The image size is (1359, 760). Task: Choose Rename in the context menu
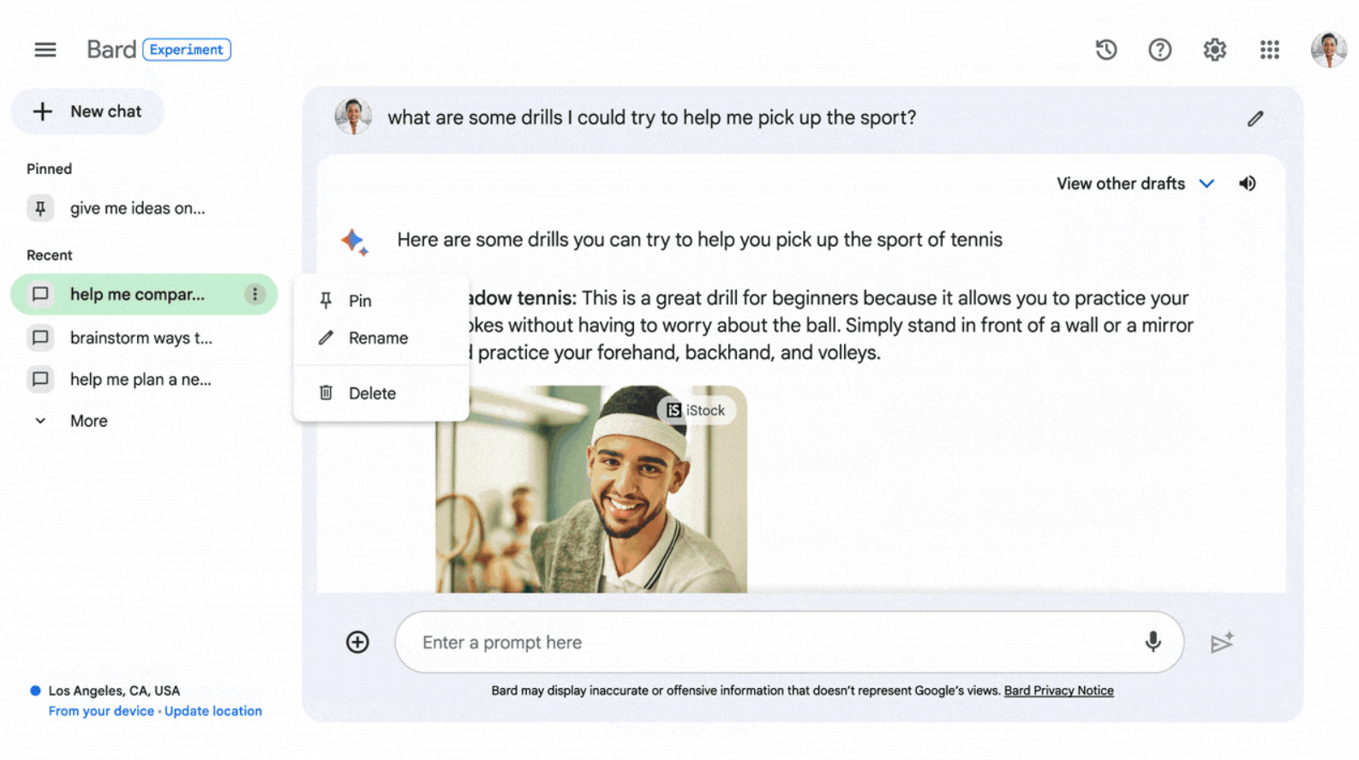coord(377,338)
